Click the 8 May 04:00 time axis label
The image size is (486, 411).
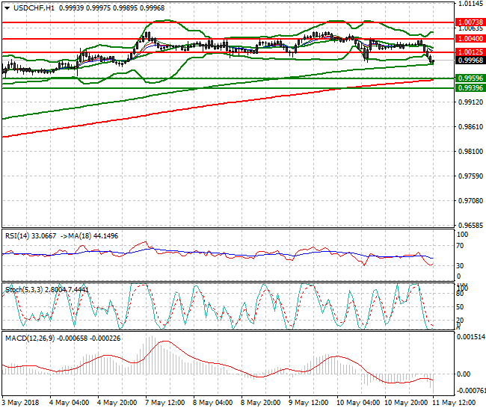(212, 403)
